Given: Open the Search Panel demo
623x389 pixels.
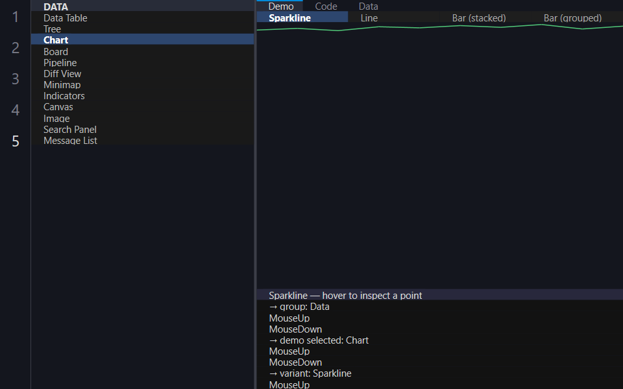Looking at the screenshot, I should tap(142, 129).
